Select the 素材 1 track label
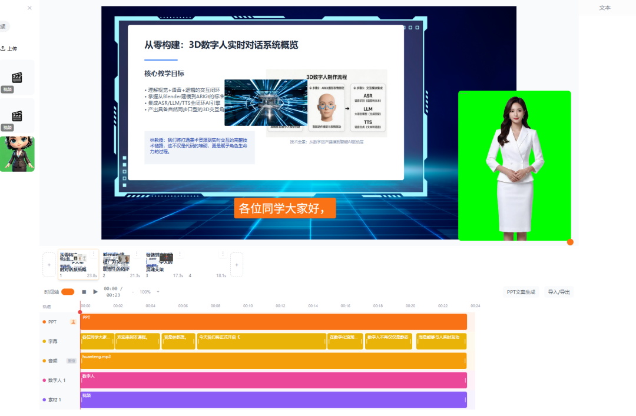 (x=54, y=400)
